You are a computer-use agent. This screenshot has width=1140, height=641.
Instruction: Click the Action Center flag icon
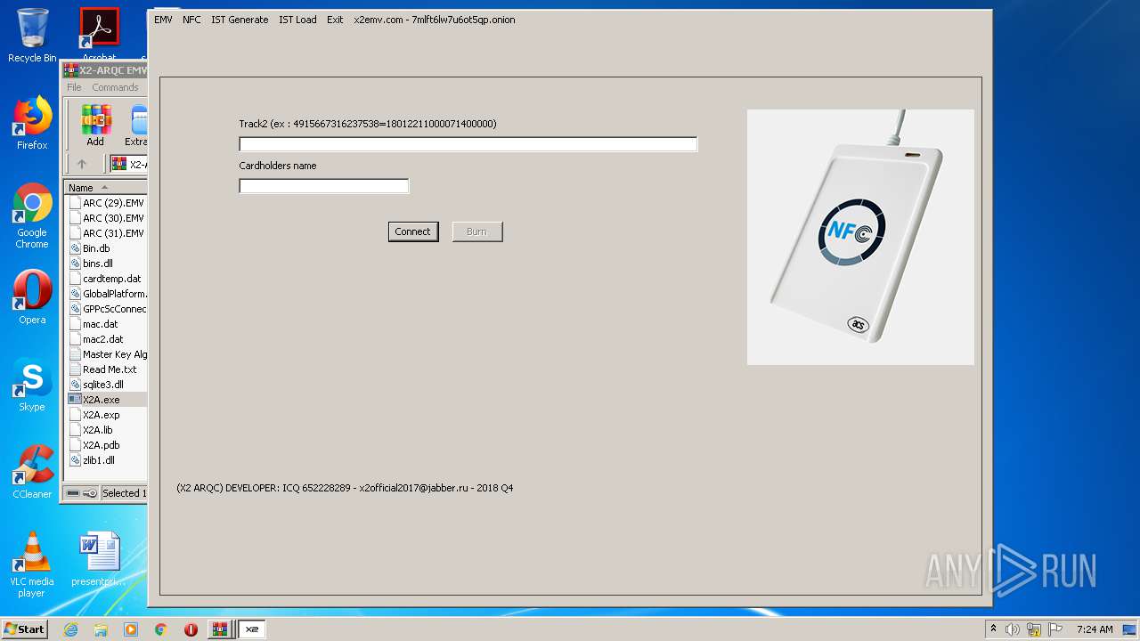coord(1055,629)
